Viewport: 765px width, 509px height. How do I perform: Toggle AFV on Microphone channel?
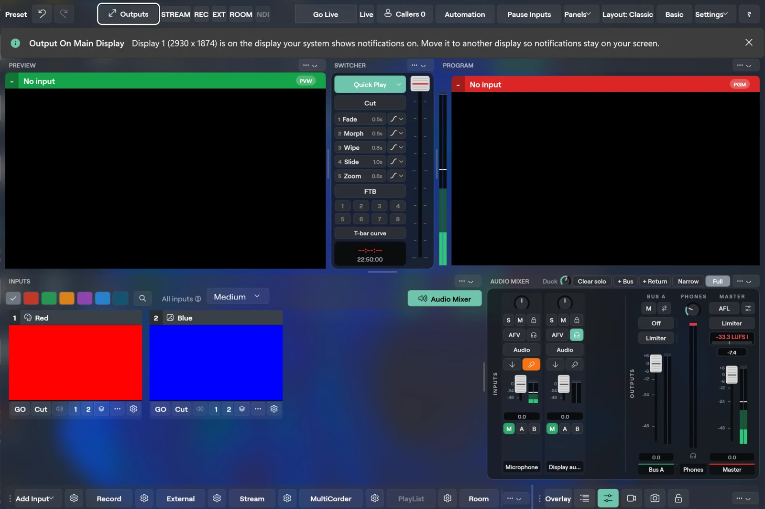click(x=514, y=335)
